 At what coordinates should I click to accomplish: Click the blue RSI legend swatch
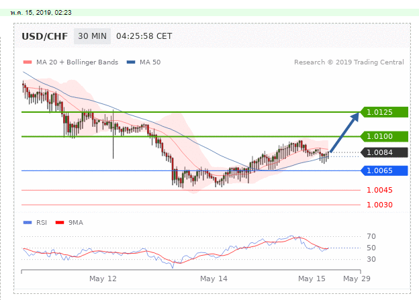[28, 223]
